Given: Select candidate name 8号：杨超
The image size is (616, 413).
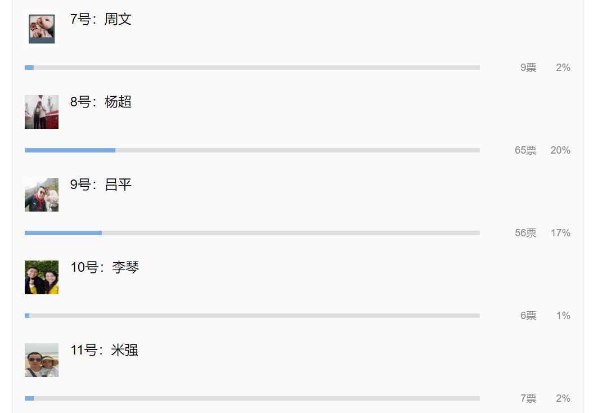Looking at the screenshot, I should point(101,102).
